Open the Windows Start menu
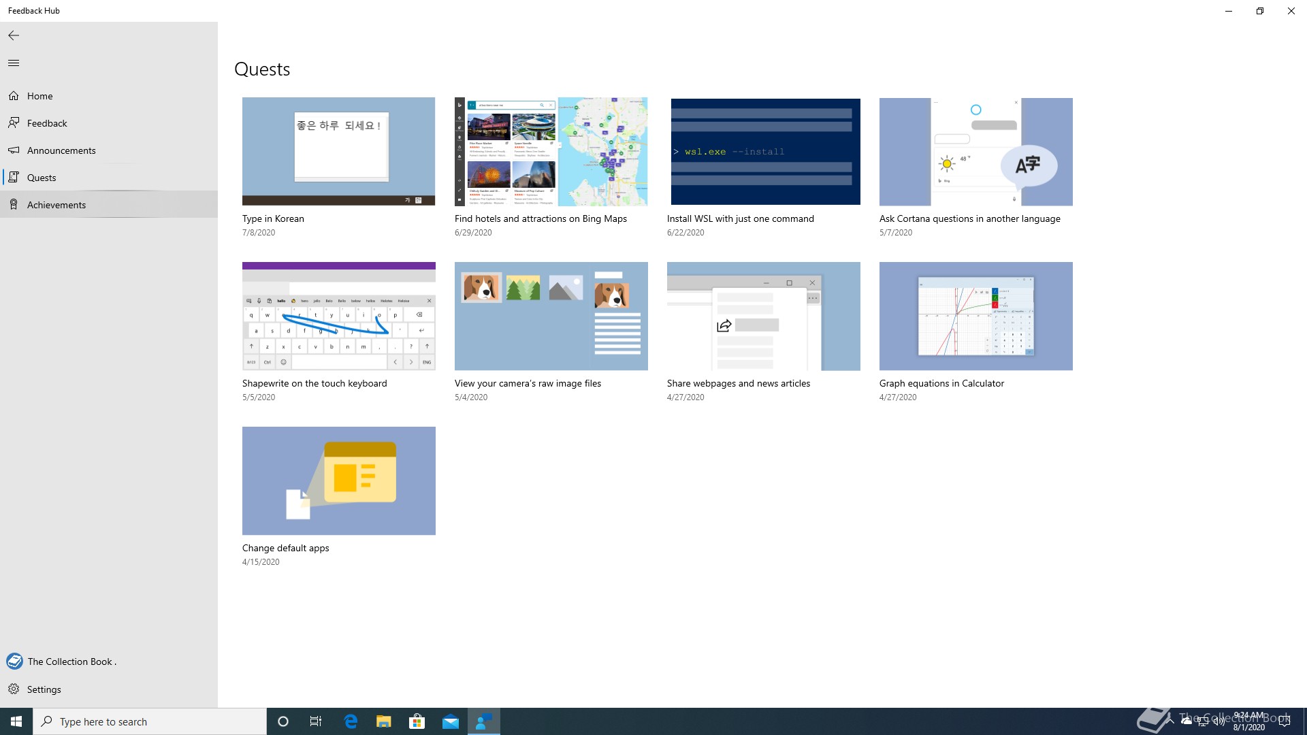Viewport: 1307px width, 735px height. point(16,721)
